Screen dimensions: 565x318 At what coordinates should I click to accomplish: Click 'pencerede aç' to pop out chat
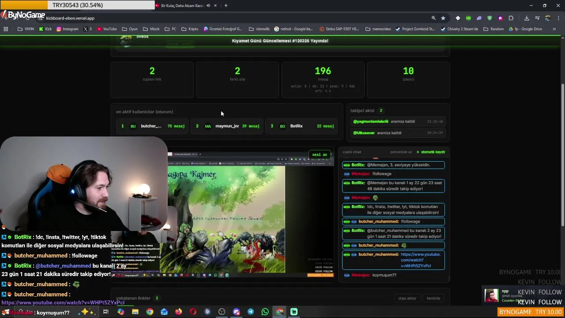[x=401, y=152]
